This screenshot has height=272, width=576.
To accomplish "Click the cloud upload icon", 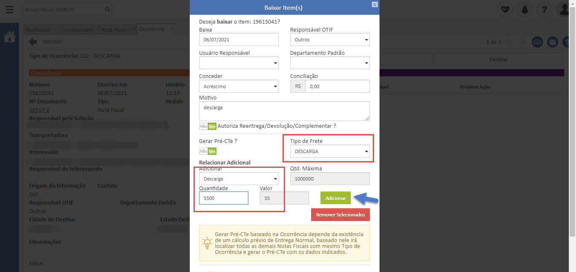I will (537, 42).
